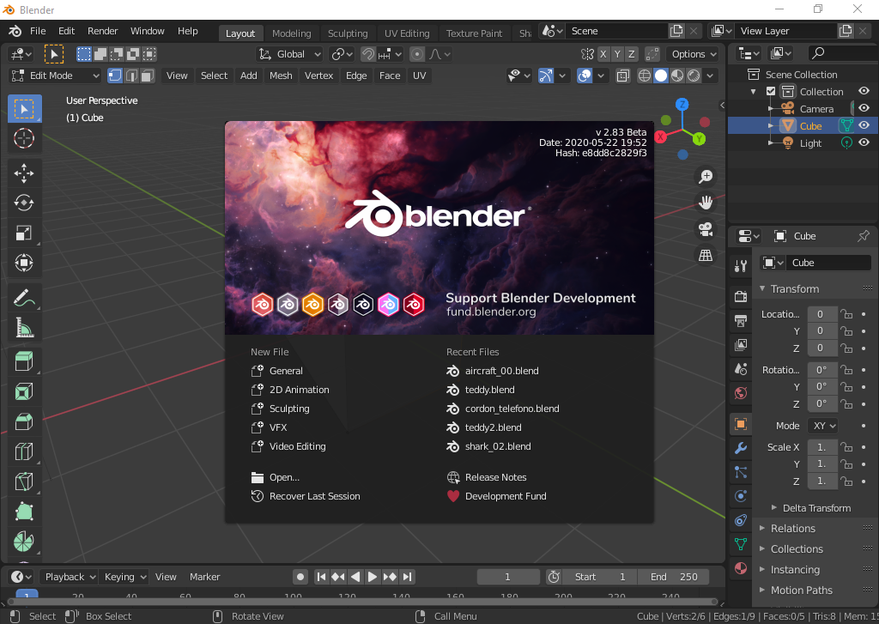Screen dimensions: 879x624
Task: Open the Modifiers wrench properties tab
Action: 741,448
